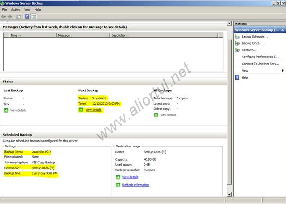This screenshot has width=286, height=204.
Task: Open Help in the Actions pane
Action: 245,78
